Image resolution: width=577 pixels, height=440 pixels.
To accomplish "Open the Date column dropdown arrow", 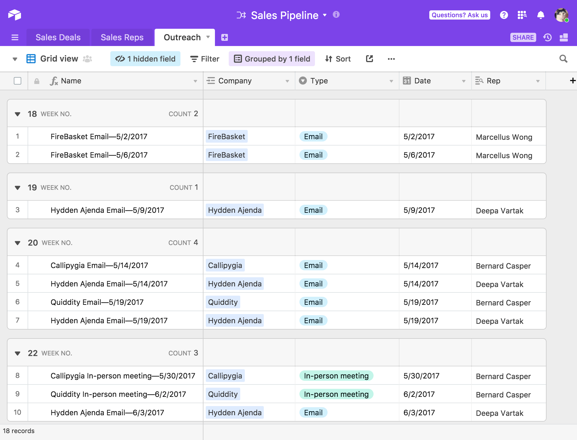I will (x=463, y=81).
